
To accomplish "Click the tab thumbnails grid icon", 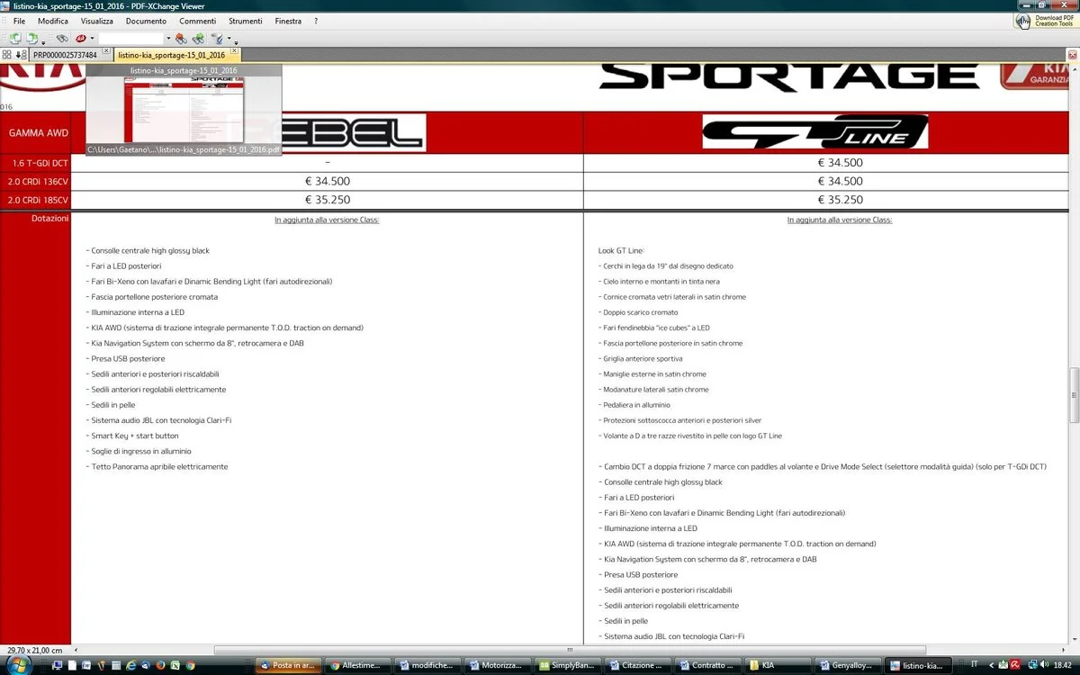I will pos(7,55).
